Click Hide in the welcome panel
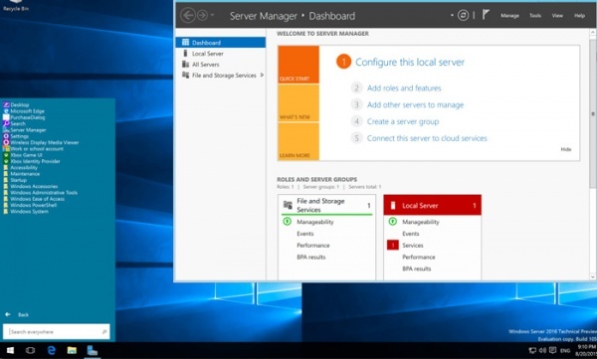 click(x=566, y=149)
